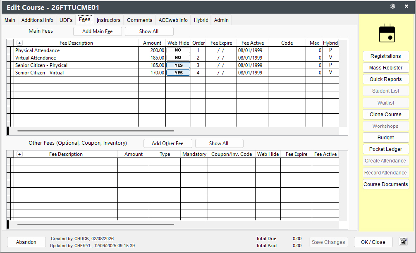Toggle Web Hide NO for Physical Attendance
This screenshot has height=253, width=416.
click(x=178, y=50)
